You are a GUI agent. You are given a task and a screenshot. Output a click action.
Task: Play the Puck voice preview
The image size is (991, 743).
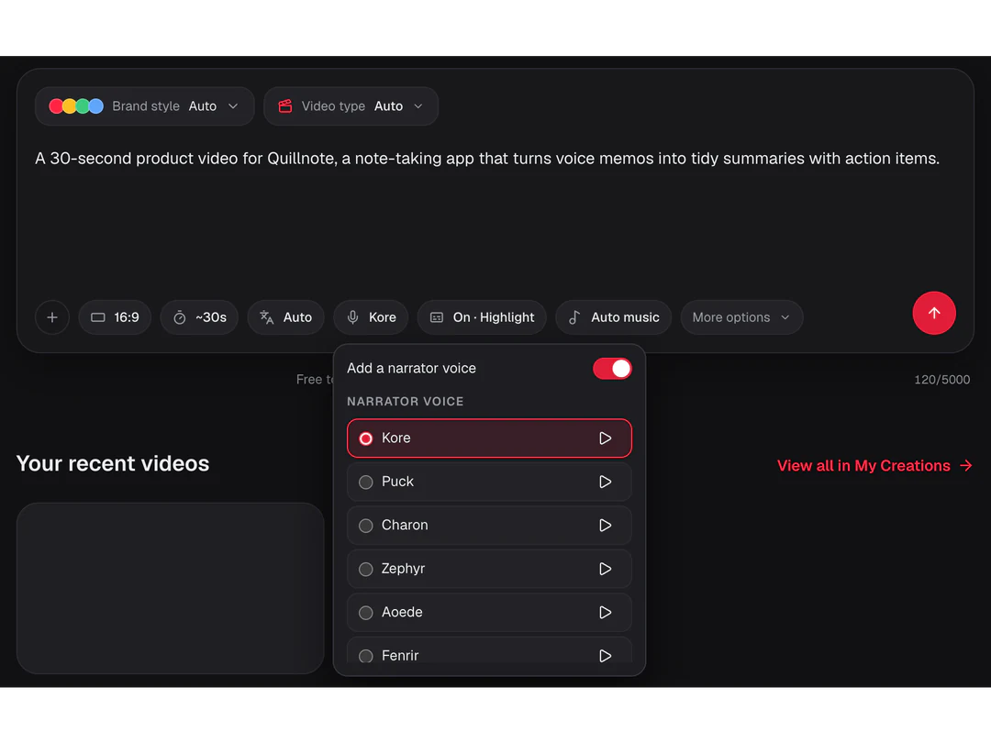[x=605, y=482]
